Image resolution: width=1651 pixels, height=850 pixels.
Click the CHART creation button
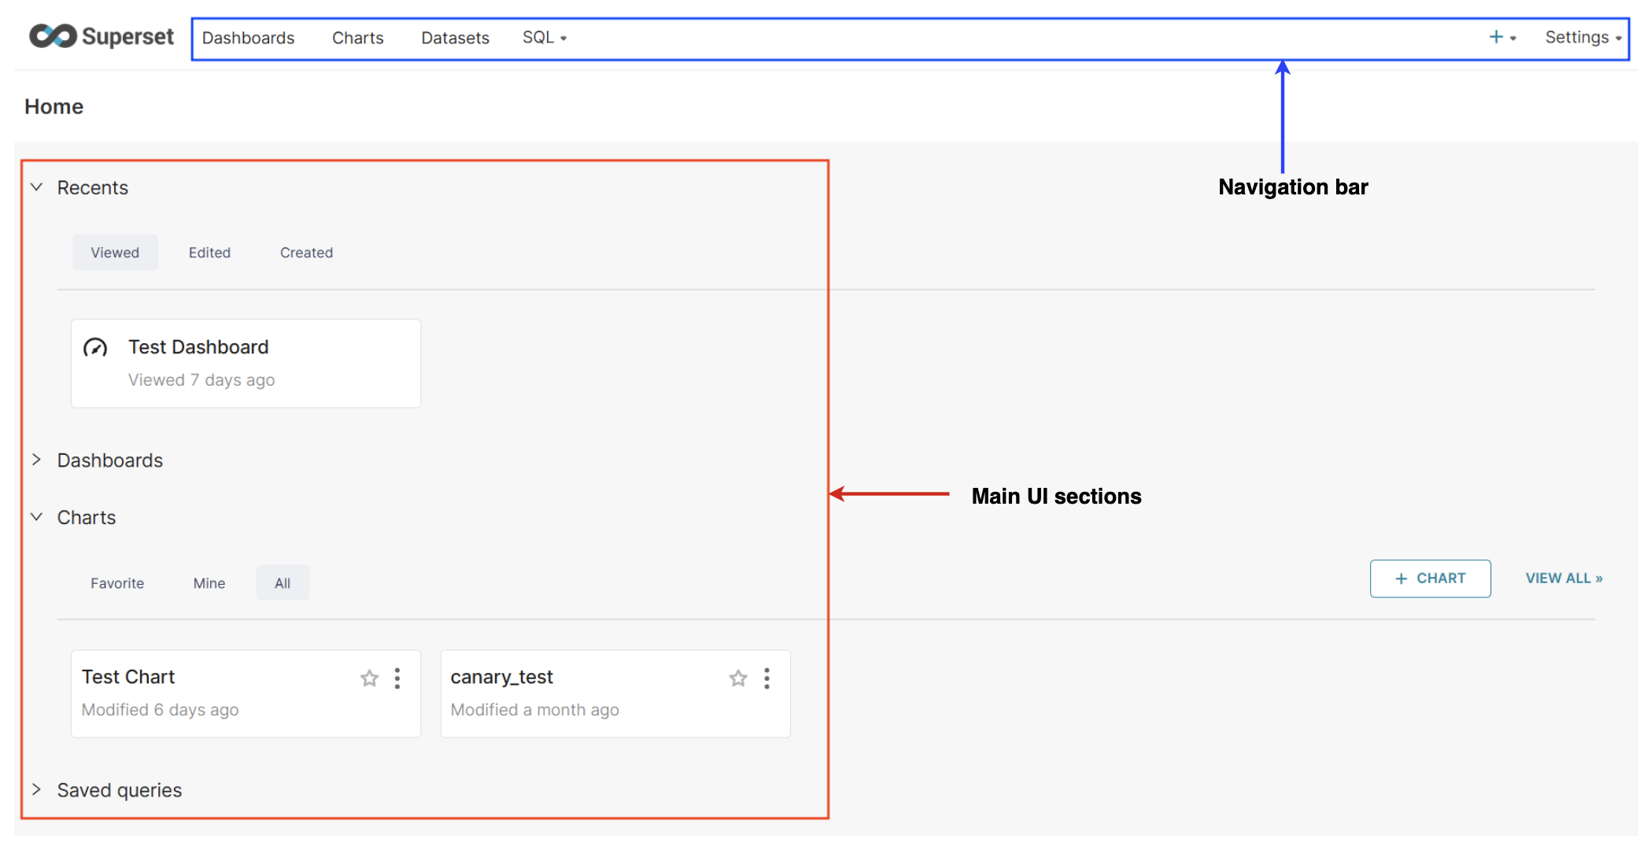coord(1431,578)
